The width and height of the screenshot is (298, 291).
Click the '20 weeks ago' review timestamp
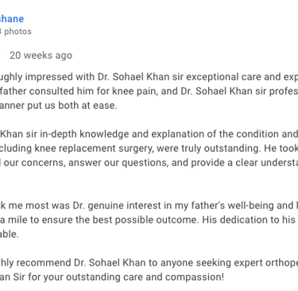point(41,56)
